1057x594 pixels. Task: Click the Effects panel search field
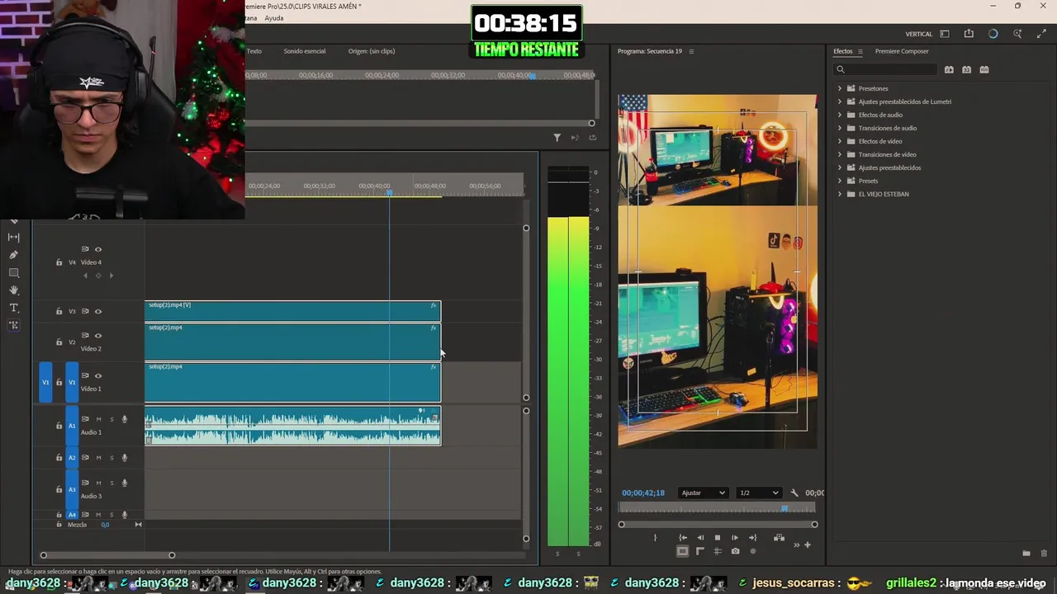tap(885, 69)
